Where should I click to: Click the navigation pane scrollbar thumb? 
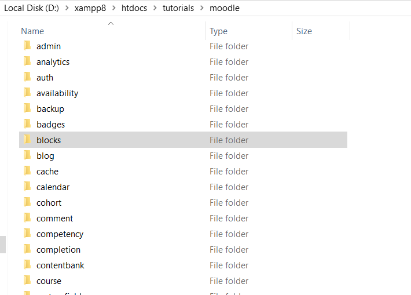tap(3, 245)
